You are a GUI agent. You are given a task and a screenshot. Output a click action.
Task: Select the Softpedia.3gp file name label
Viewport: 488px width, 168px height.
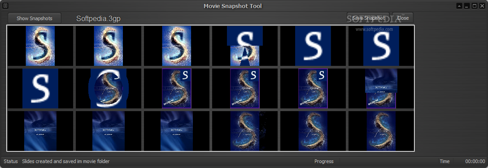pyautogui.click(x=98, y=19)
